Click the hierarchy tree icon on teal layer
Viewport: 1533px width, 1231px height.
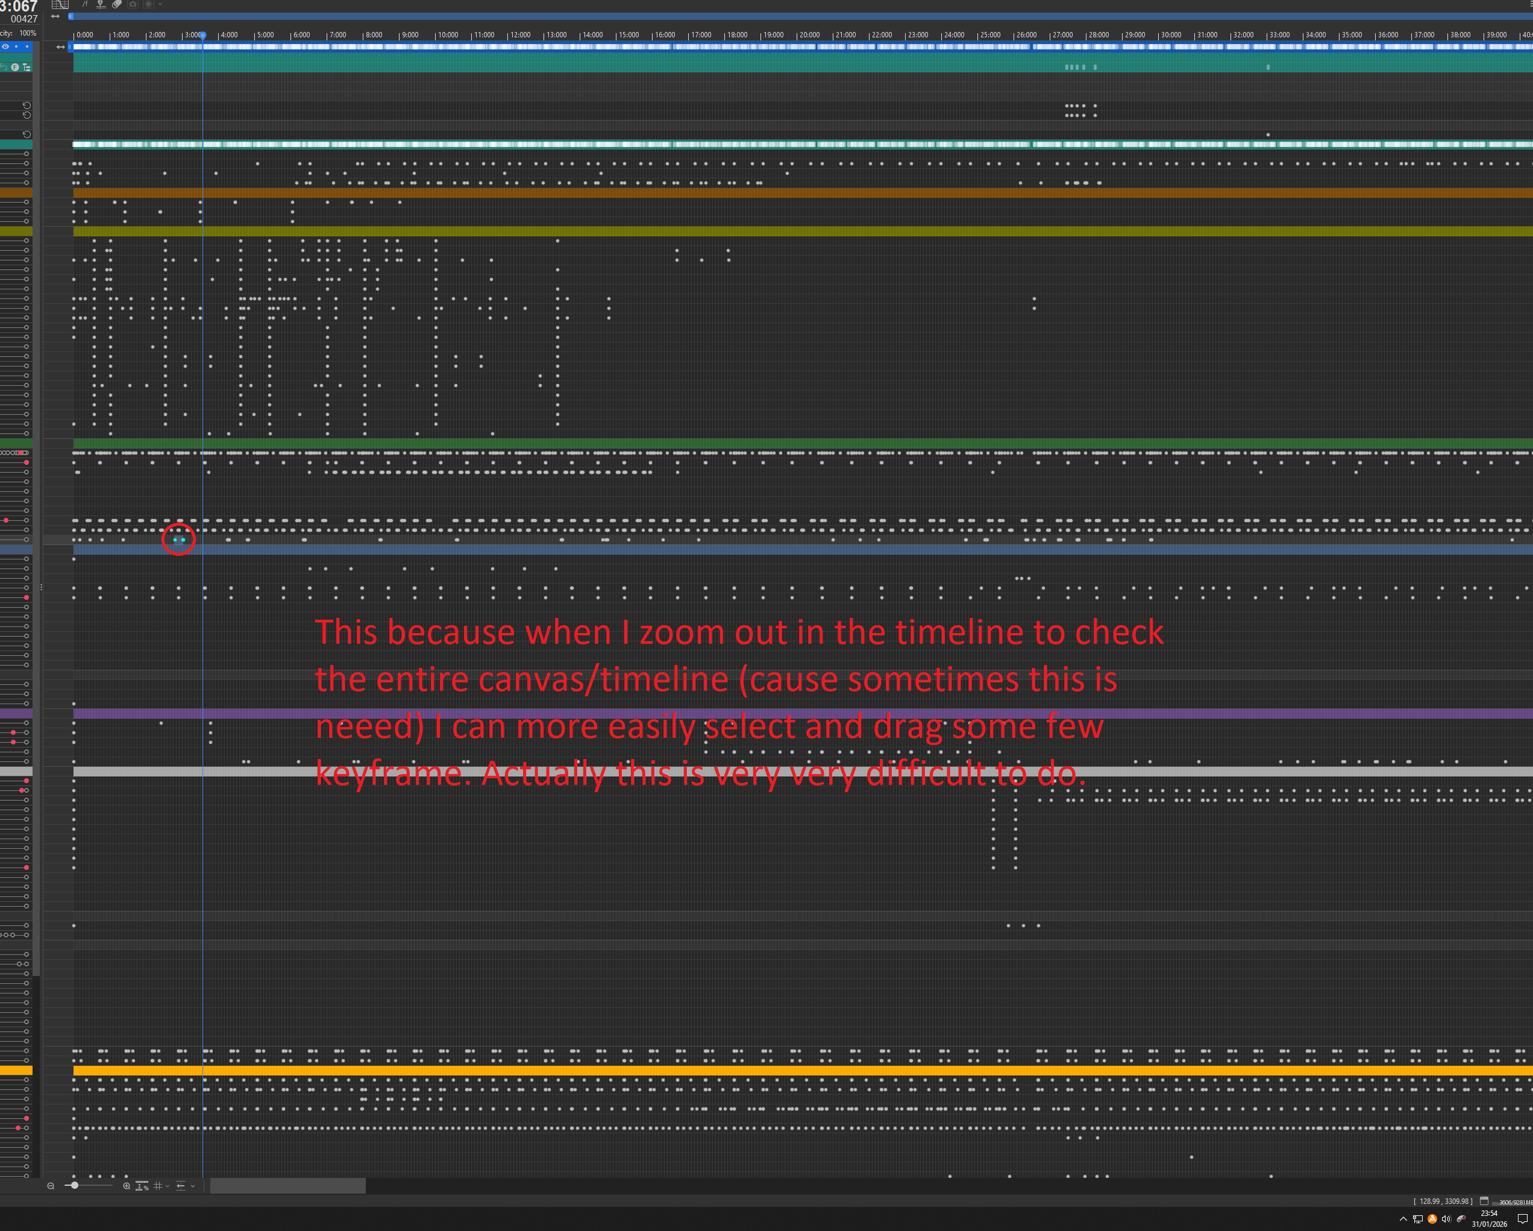pyautogui.click(x=27, y=67)
